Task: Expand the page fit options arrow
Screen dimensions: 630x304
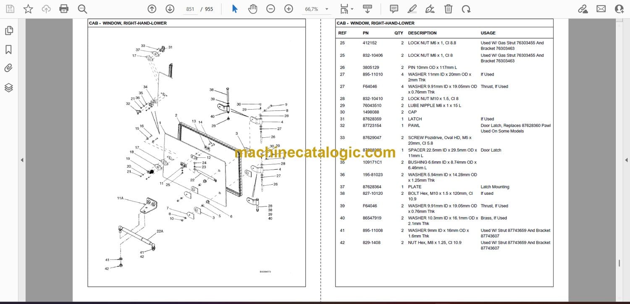Action: (x=352, y=9)
